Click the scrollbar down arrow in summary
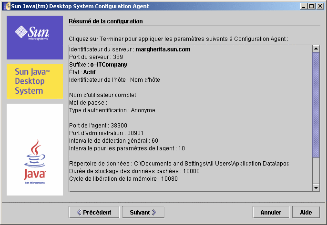327x225 pixels. (316, 187)
